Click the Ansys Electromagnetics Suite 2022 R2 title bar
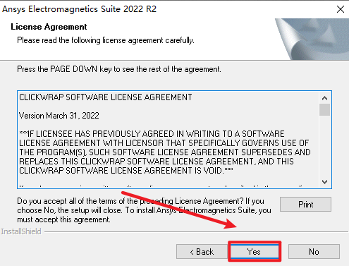 (79, 9)
